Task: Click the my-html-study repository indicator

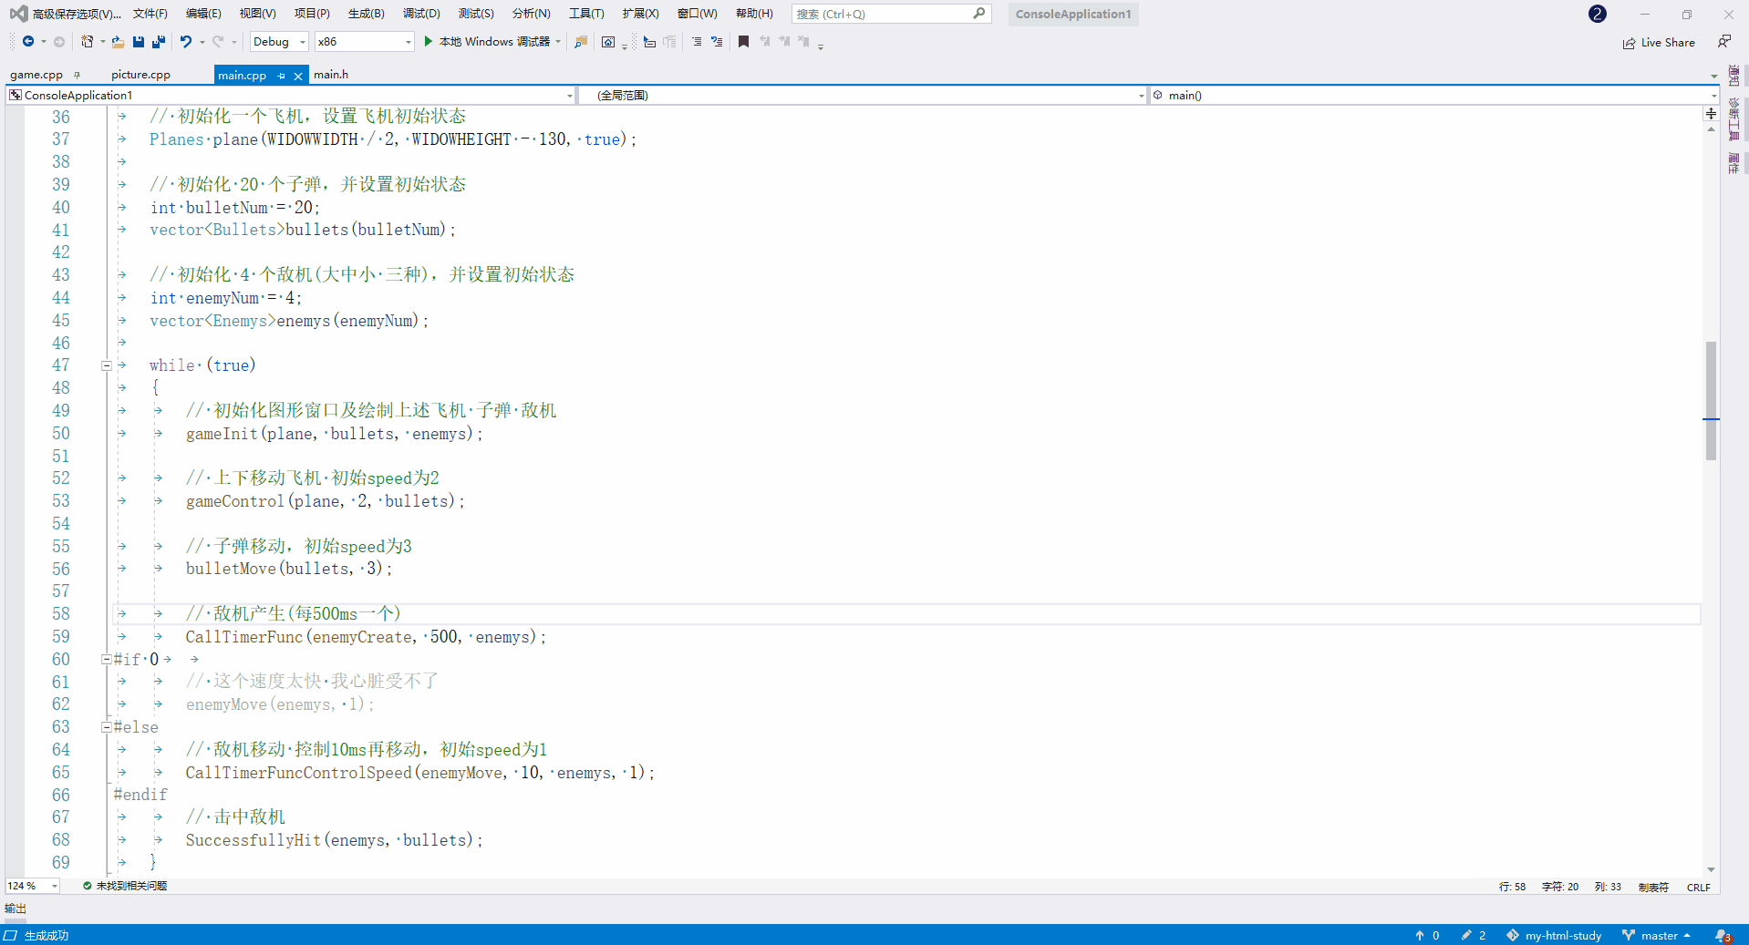Action: 1554,936
